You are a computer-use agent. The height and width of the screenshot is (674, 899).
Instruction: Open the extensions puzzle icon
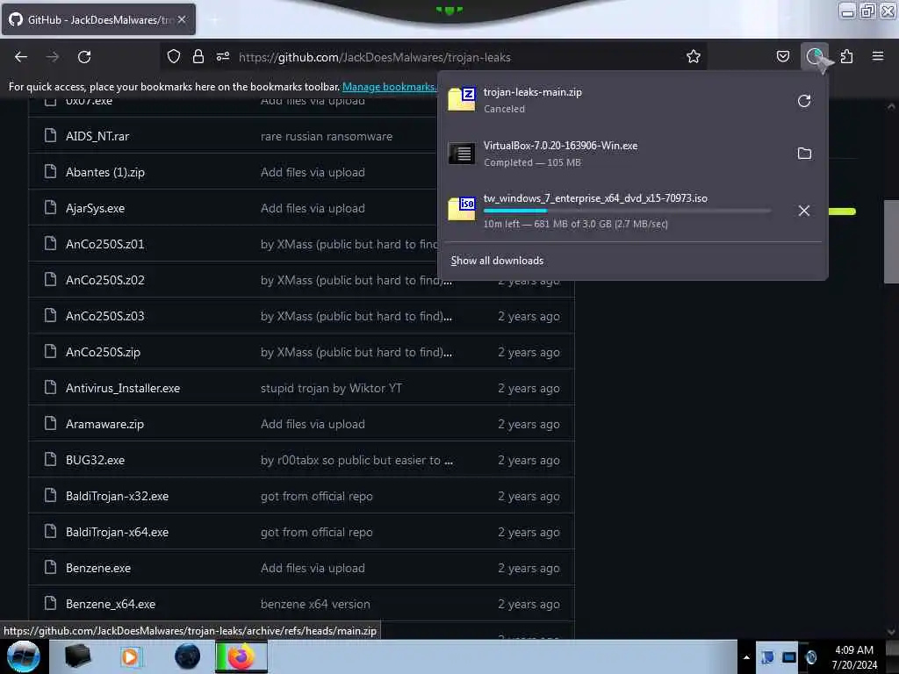[x=846, y=56]
